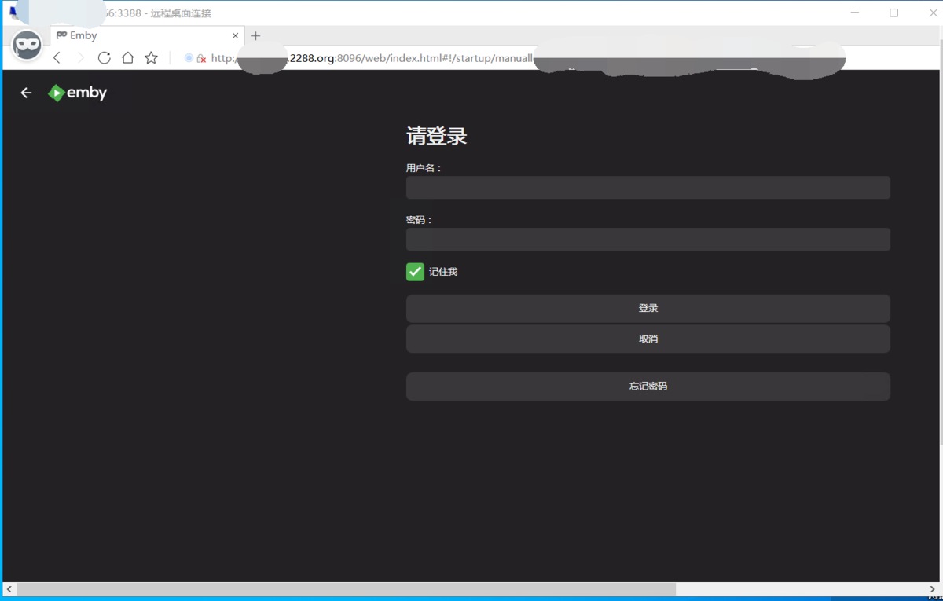Toggle the 记住我 remember me checkbox
The height and width of the screenshot is (601, 943).
415,272
